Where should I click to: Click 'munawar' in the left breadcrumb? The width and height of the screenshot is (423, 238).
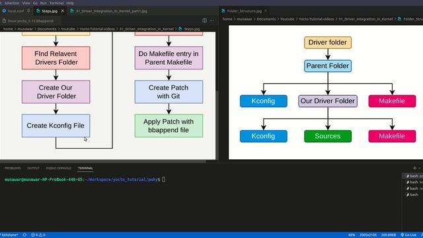click(25, 29)
